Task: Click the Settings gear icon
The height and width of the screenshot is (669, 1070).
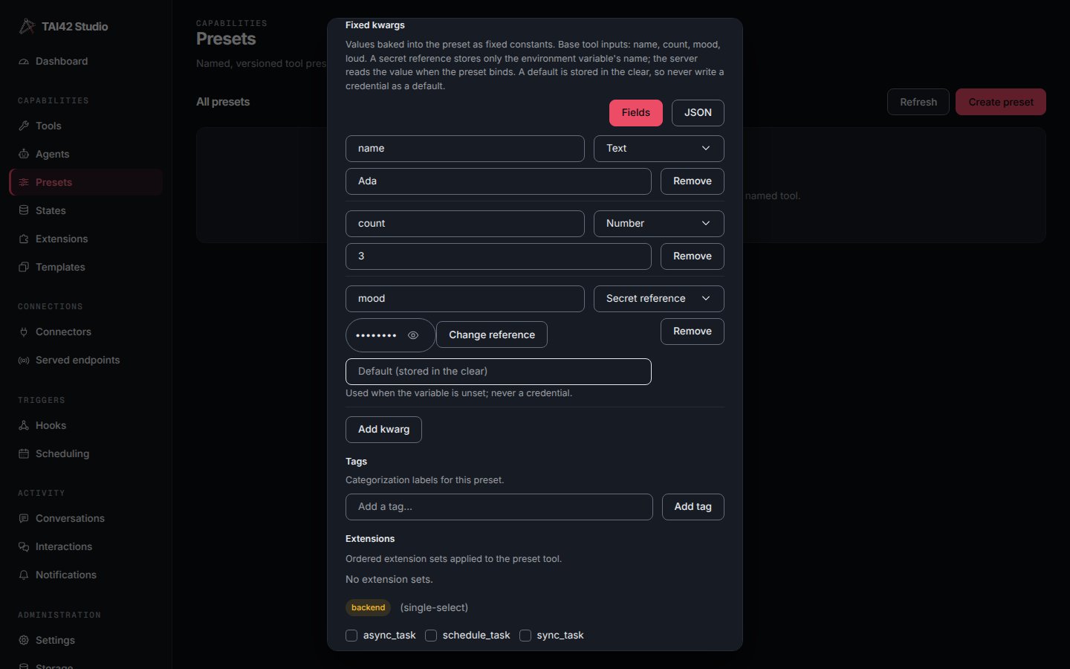Action: click(x=24, y=641)
